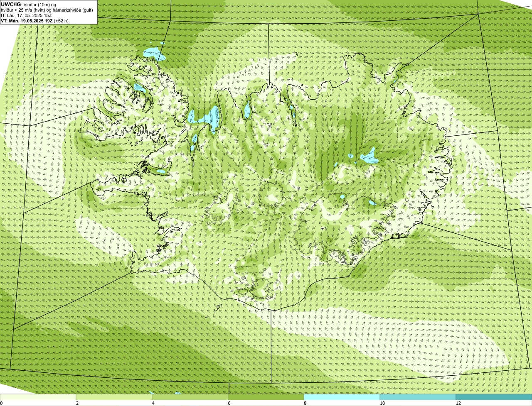
Task: Click the legend tick label "0"
Action: point(2,403)
